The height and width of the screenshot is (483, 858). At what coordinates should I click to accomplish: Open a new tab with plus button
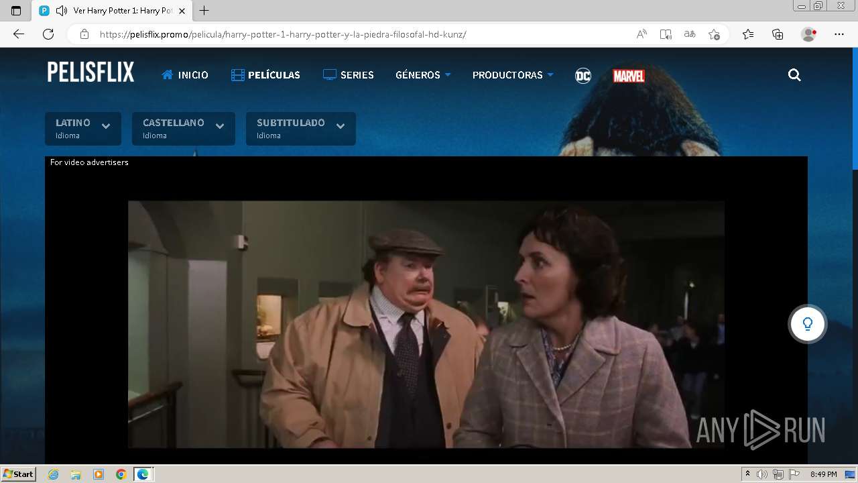[x=204, y=11]
